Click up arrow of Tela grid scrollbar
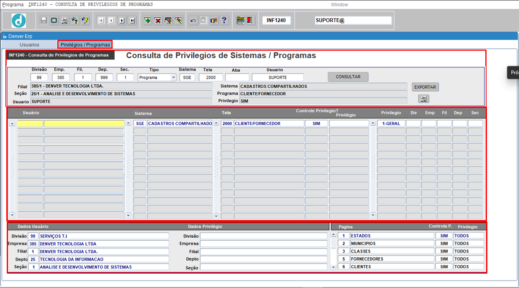 pos(216,124)
